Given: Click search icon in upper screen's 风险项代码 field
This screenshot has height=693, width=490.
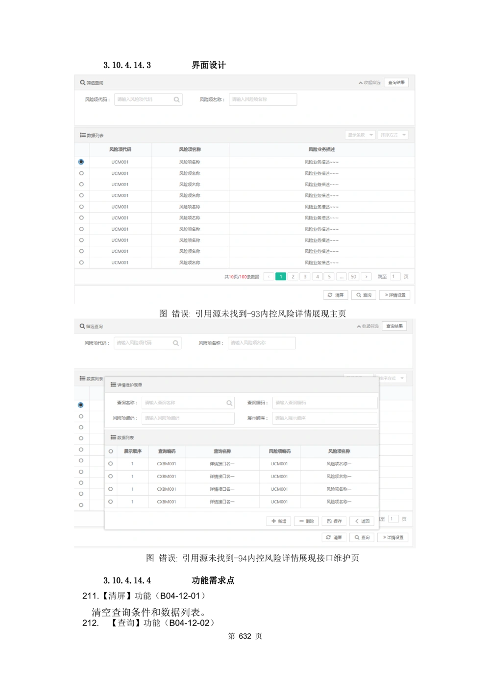Looking at the screenshot, I should [176, 100].
